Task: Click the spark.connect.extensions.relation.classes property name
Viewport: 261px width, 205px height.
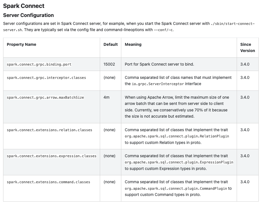Action: [49, 130]
